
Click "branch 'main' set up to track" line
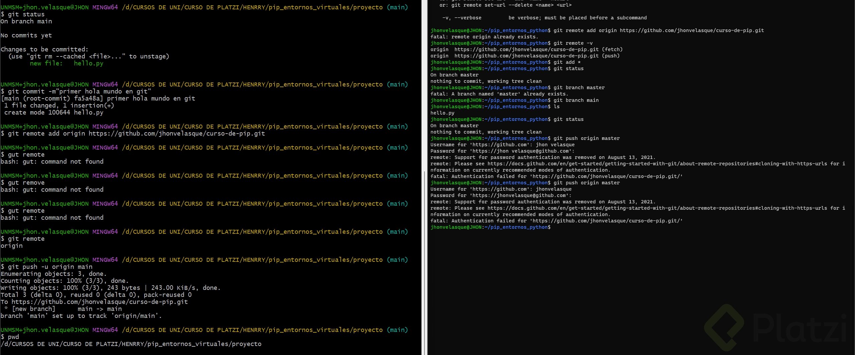pos(81,316)
